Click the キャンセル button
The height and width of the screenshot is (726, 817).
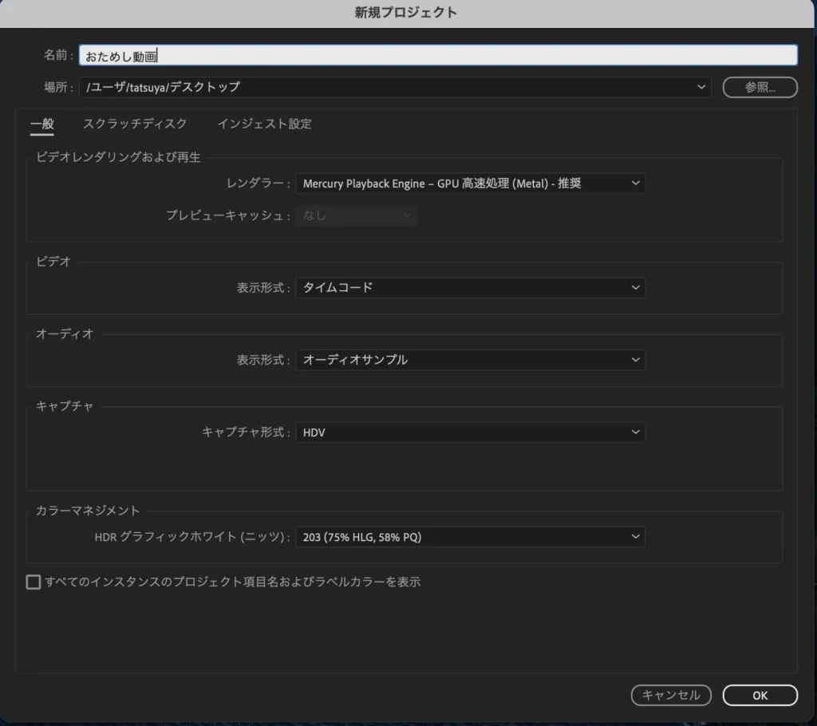click(x=671, y=696)
